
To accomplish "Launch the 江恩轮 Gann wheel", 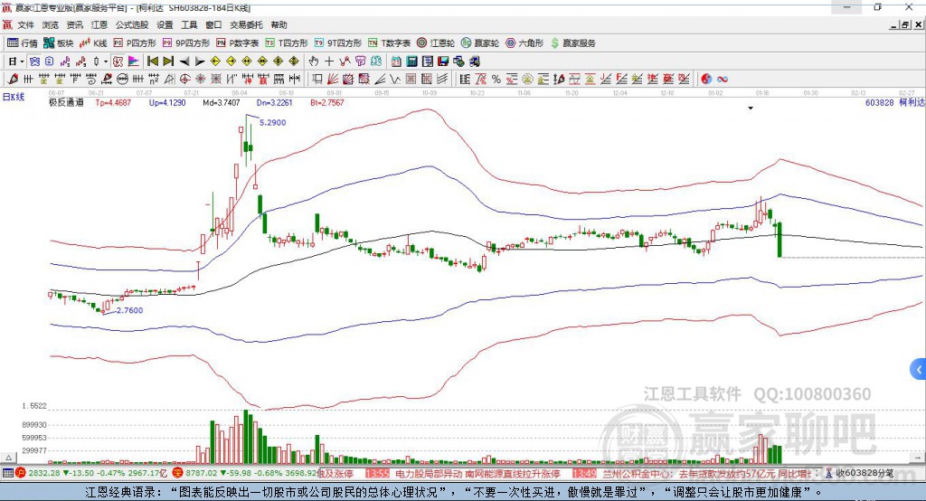I will click(436, 43).
